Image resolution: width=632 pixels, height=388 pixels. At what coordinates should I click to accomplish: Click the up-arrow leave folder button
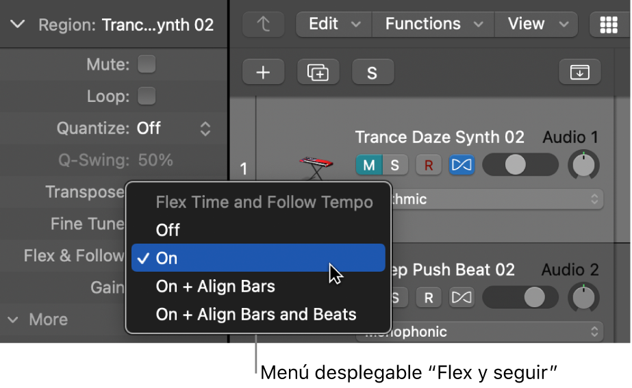[x=263, y=24]
